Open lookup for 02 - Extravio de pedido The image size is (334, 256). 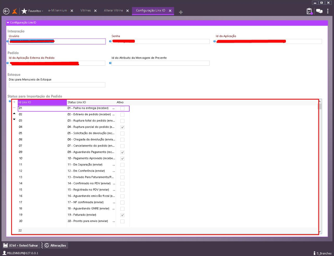[114, 114]
